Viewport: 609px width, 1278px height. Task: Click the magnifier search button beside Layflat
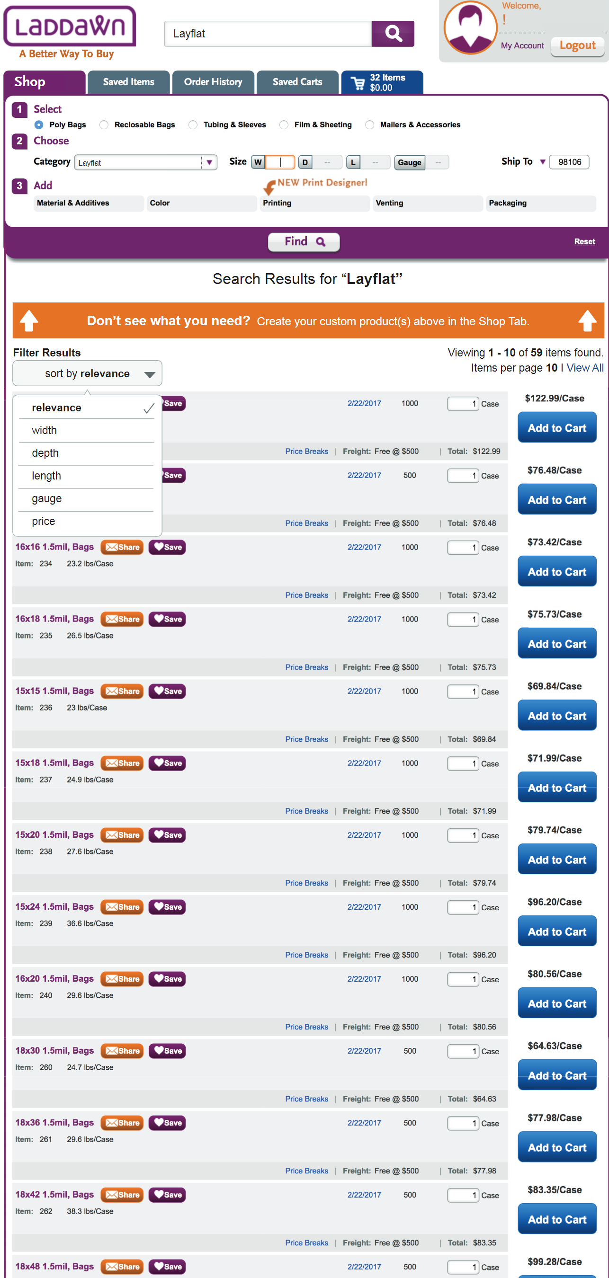click(393, 34)
